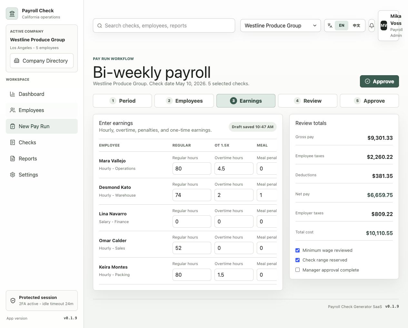Image resolution: width=408 pixels, height=328 pixels.
Task: Click the Checks document icon
Action: point(13,142)
